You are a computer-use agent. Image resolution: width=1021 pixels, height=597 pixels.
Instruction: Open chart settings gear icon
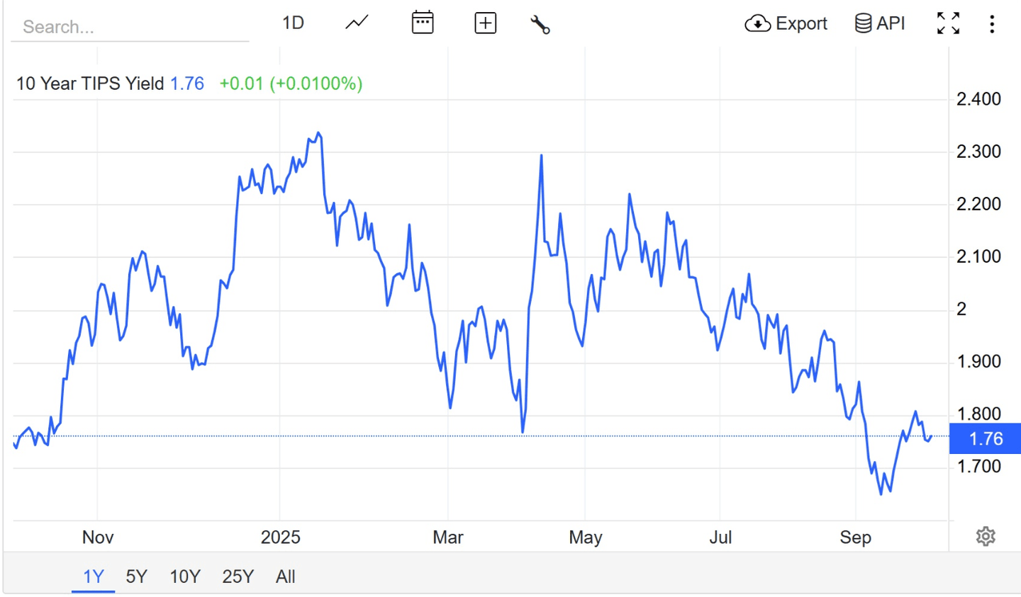click(985, 537)
